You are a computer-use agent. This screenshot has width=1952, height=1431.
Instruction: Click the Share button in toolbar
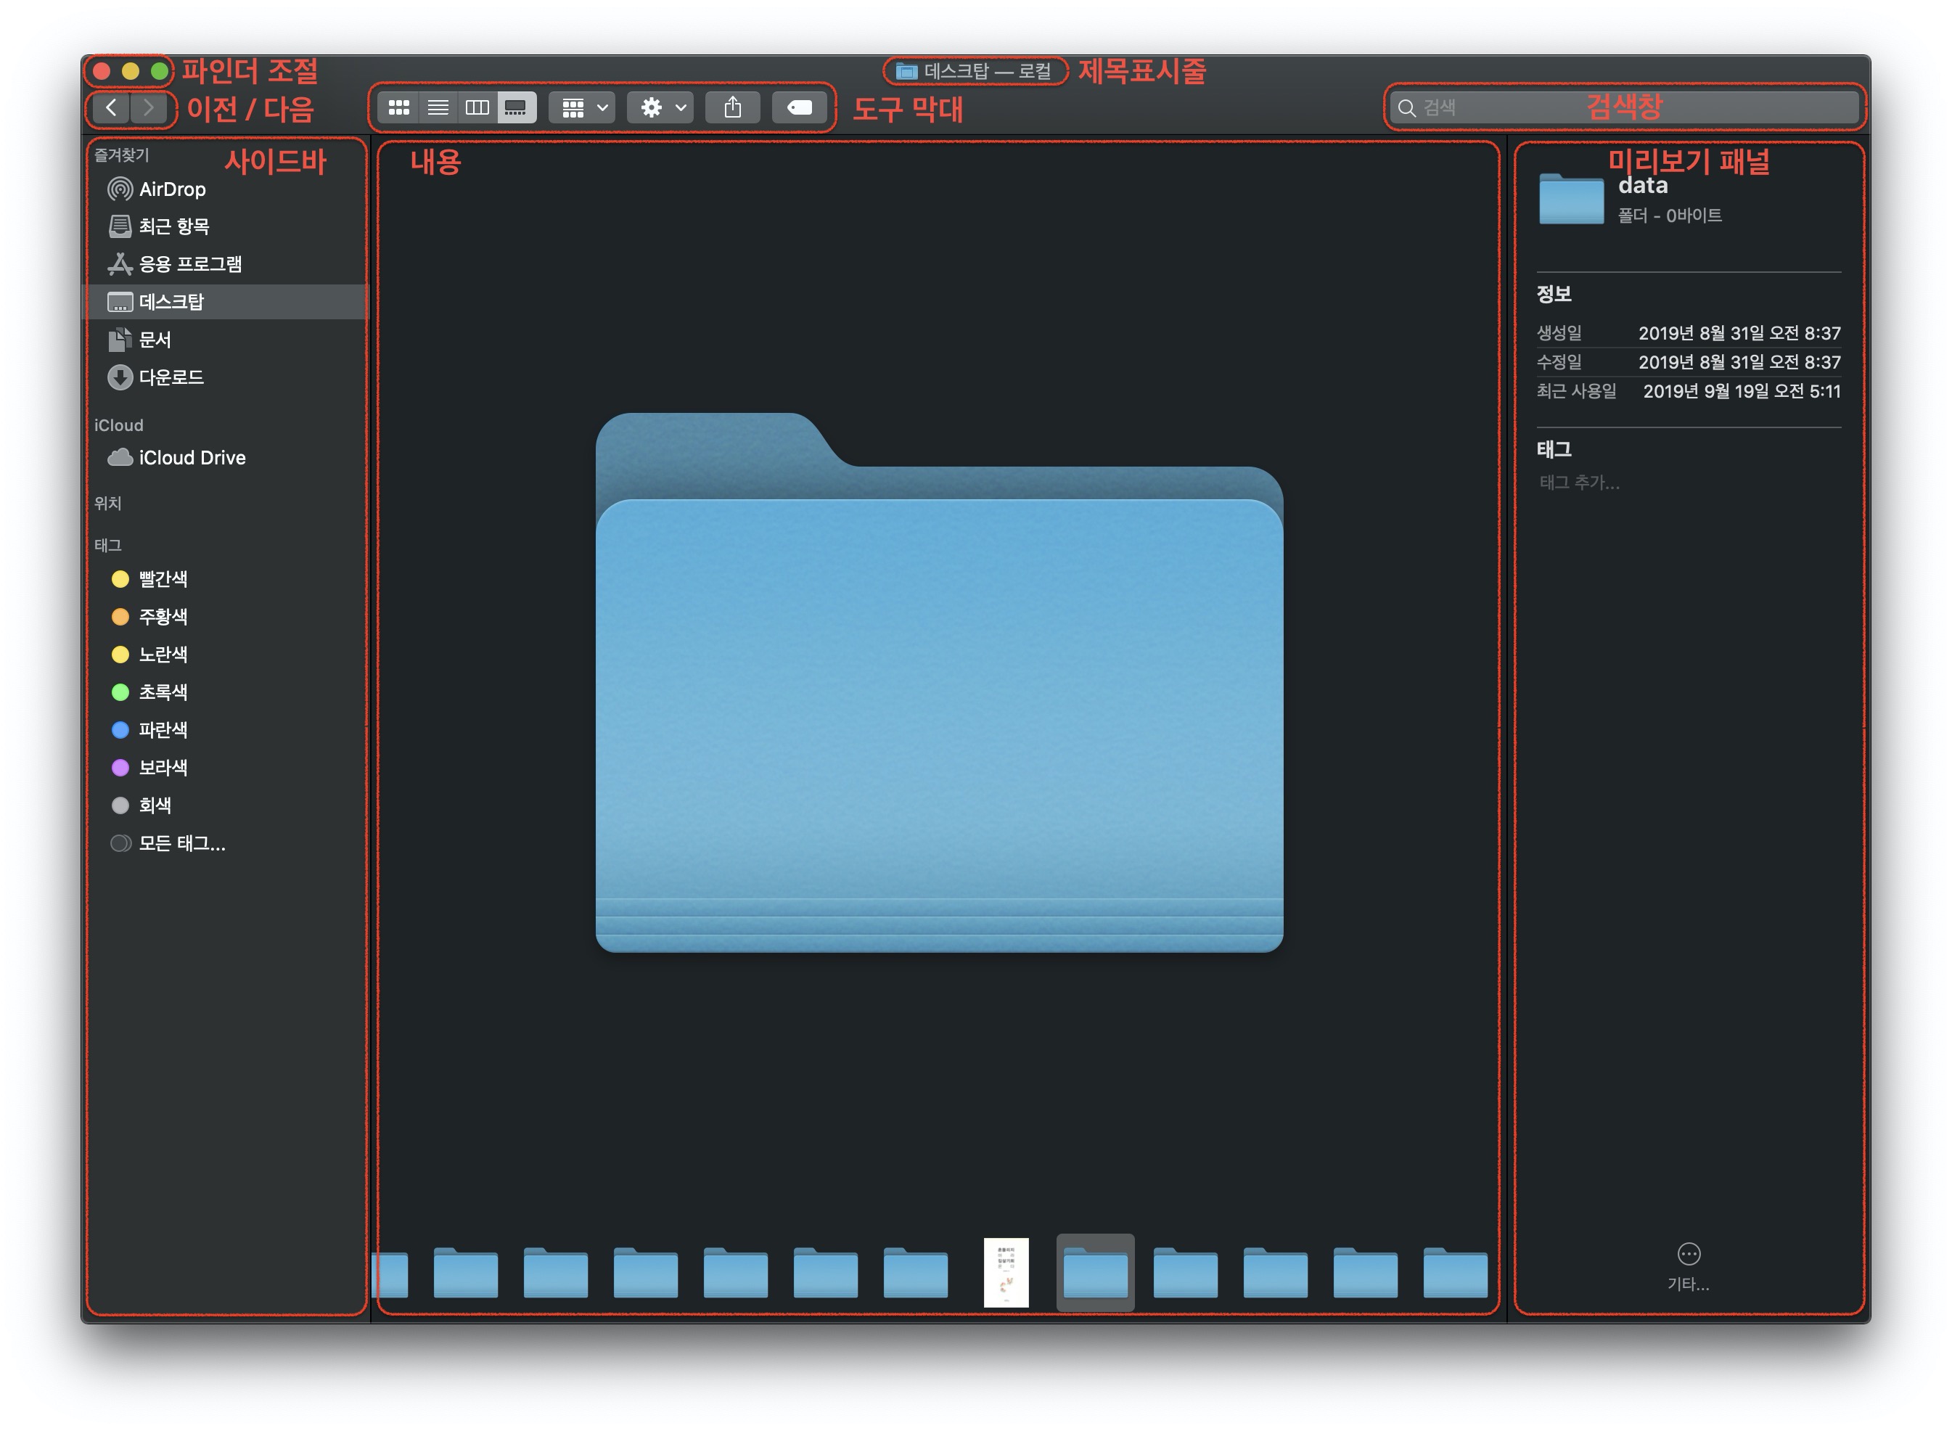(733, 107)
